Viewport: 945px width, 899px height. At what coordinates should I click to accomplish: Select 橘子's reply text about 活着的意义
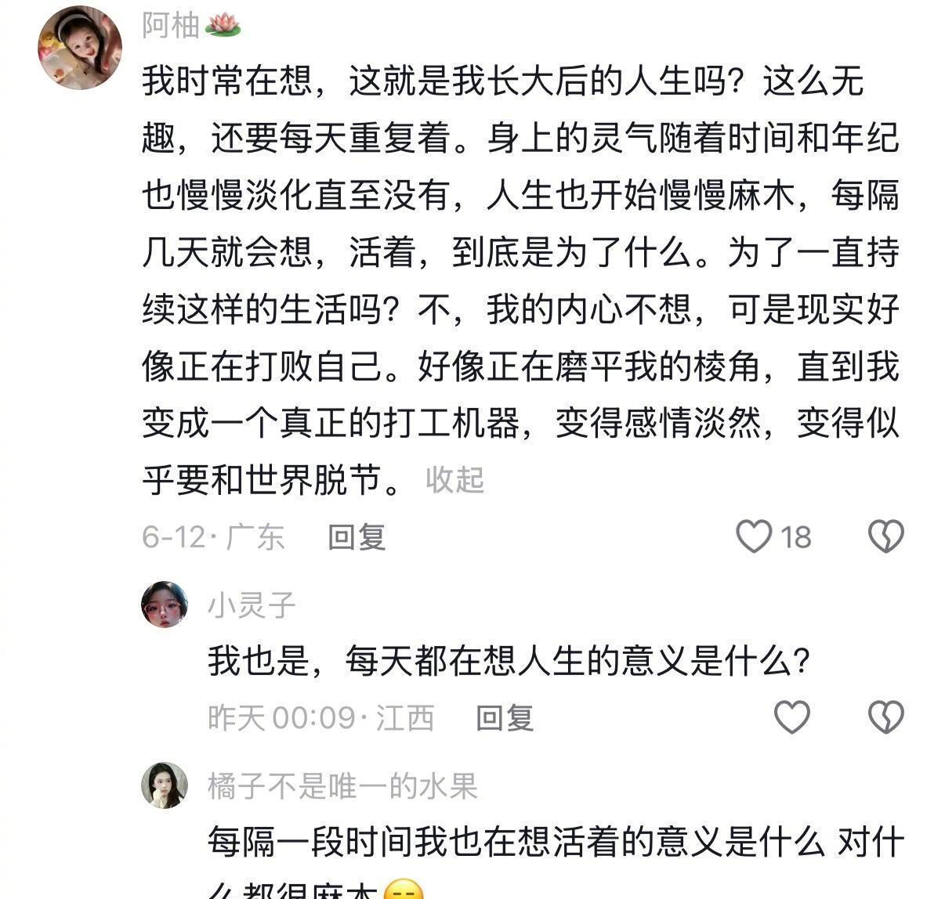tap(555, 843)
